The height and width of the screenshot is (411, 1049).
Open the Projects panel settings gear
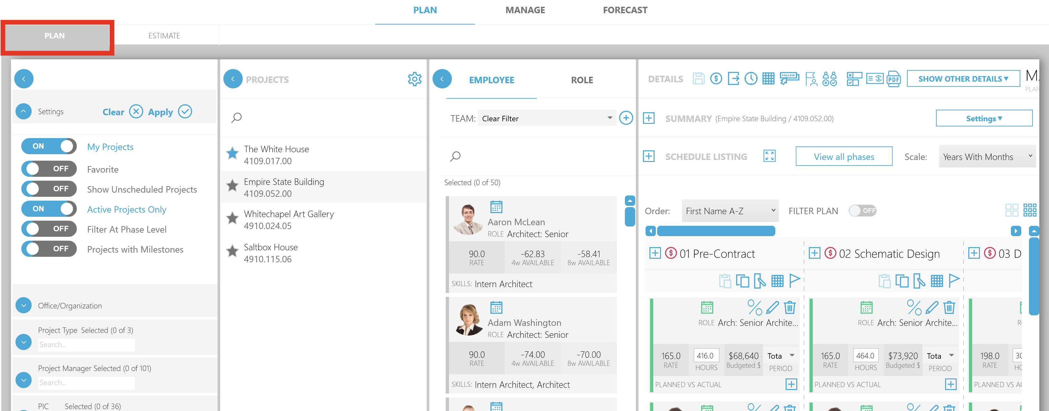(414, 79)
